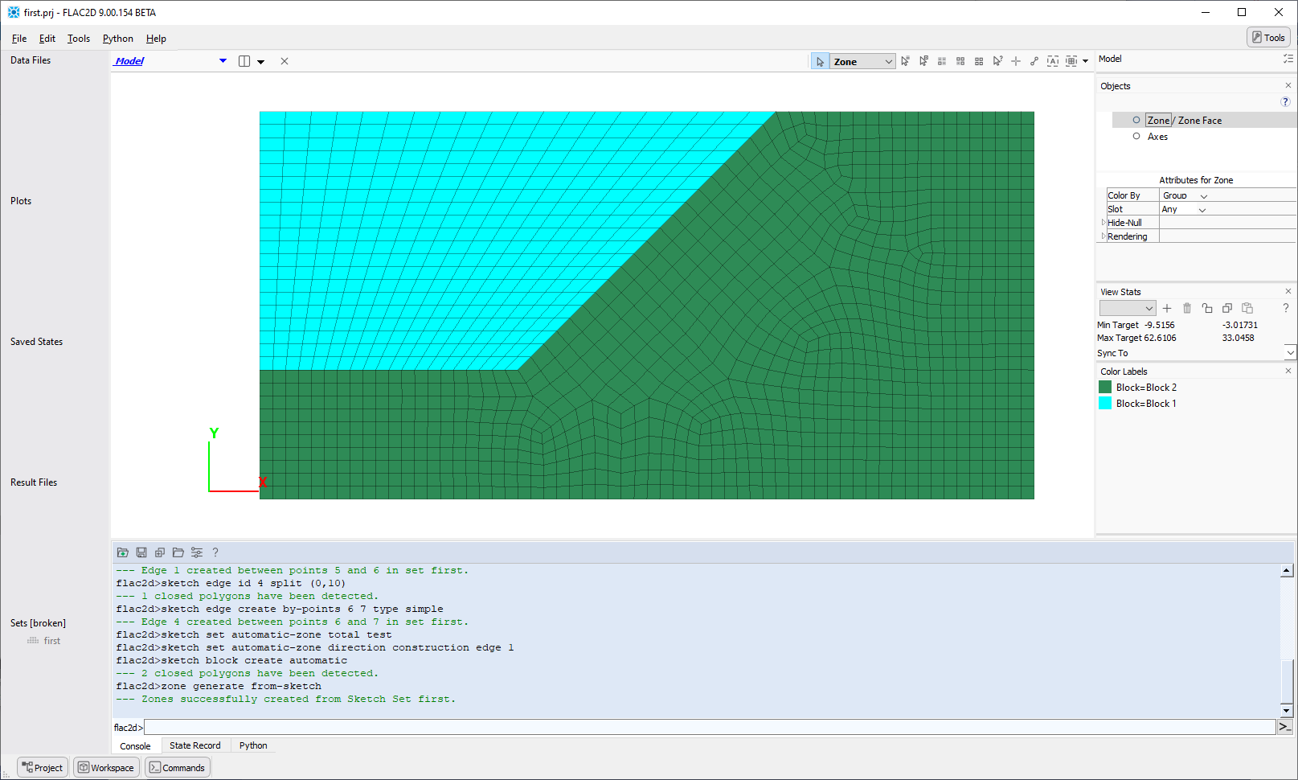Toggle the Zone / Zone Face object
This screenshot has height=780, width=1298.
[1136, 120]
